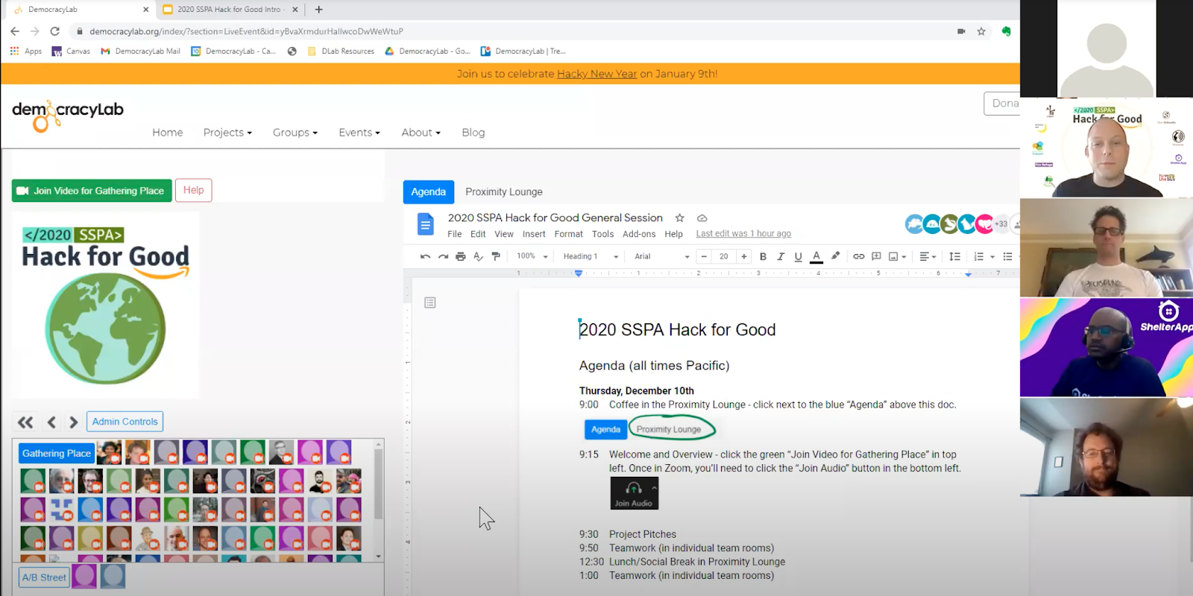This screenshot has height=596, width=1193.
Task: Click the Help button beside Join Video
Action: pyautogui.click(x=194, y=190)
